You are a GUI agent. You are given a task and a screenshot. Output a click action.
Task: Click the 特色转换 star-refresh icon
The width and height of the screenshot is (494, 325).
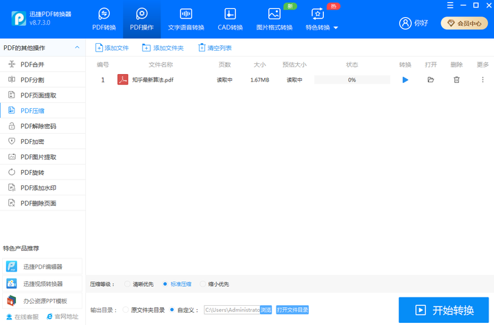coord(317,14)
